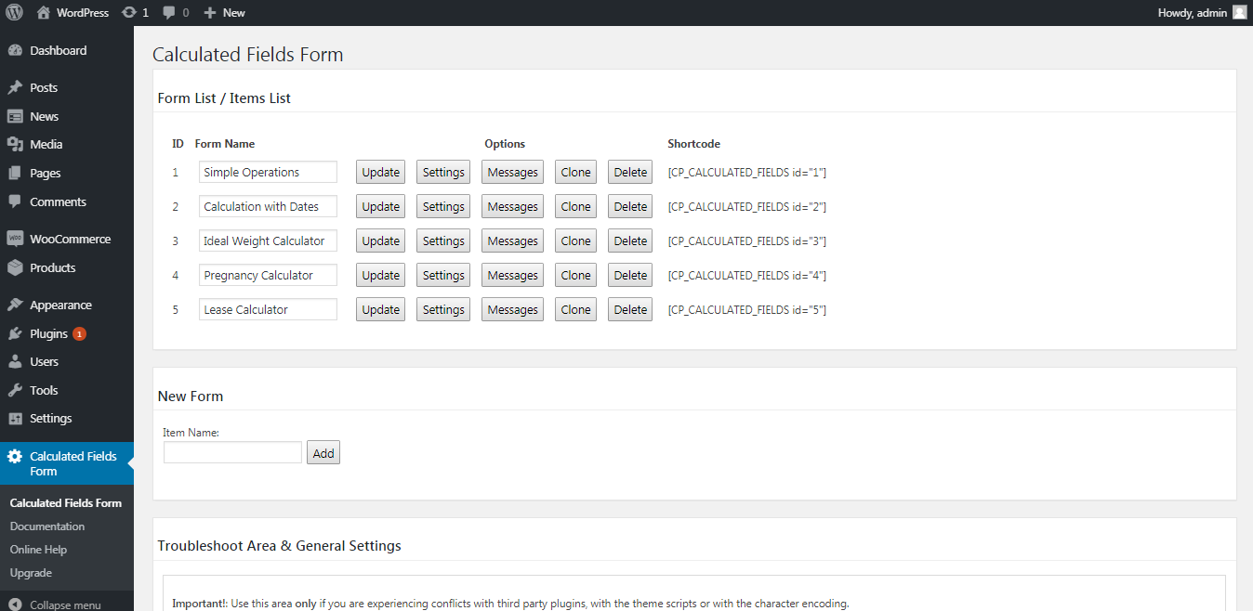Open Messages for Simple Operations
The height and width of the screenshot is (611, 1253).
(x=513, y=172)
